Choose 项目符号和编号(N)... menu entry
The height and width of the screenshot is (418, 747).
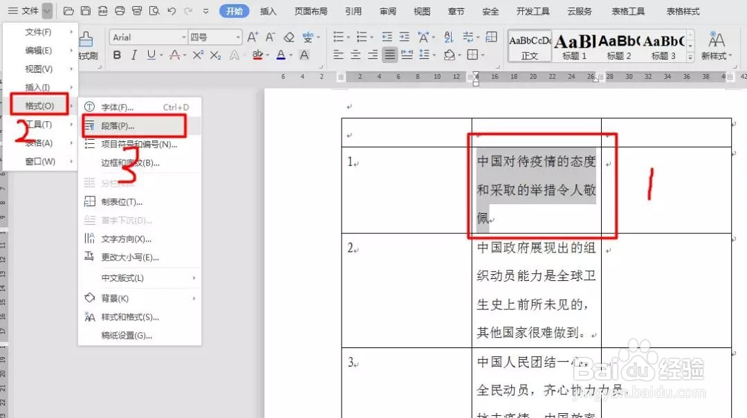[x=140, y=144]
